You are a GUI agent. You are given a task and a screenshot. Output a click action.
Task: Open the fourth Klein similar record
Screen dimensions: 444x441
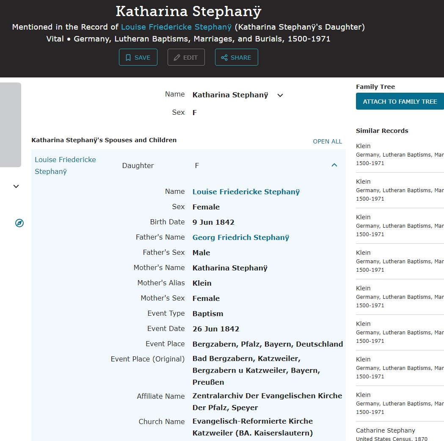363,253
